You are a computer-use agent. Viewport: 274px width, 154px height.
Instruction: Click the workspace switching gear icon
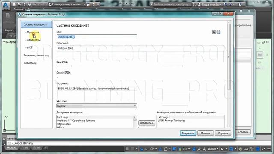[222, 149]
